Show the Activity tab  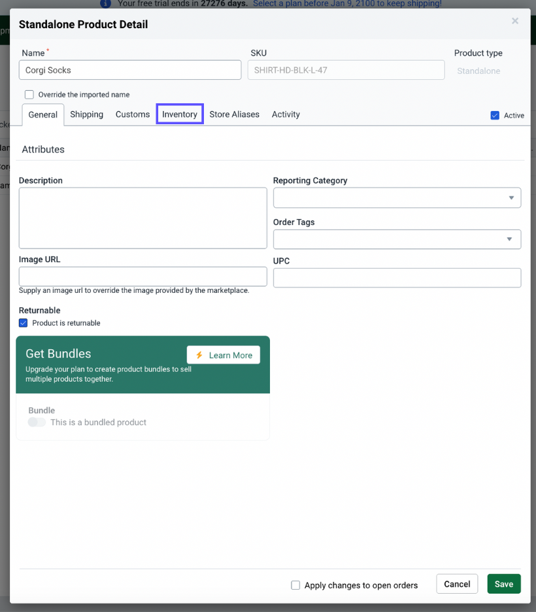coord(286,114)
